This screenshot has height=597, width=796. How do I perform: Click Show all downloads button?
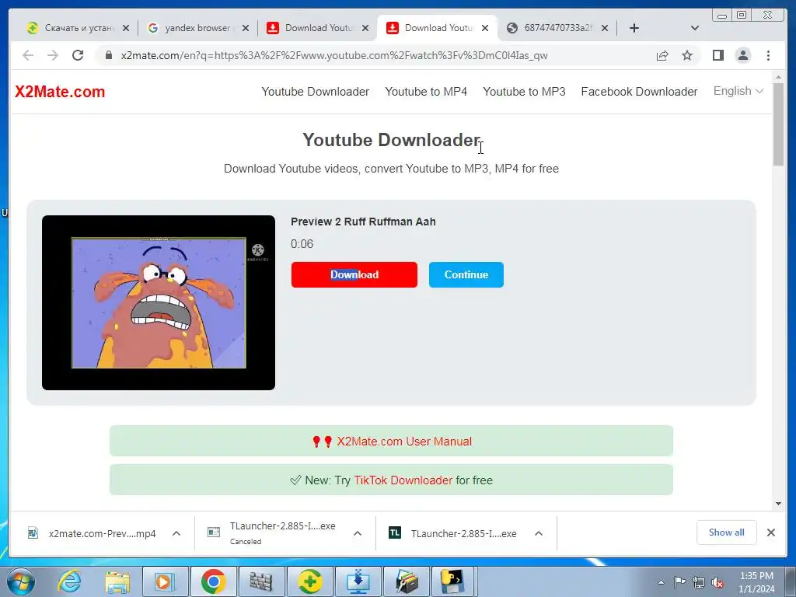click(727, 532)
